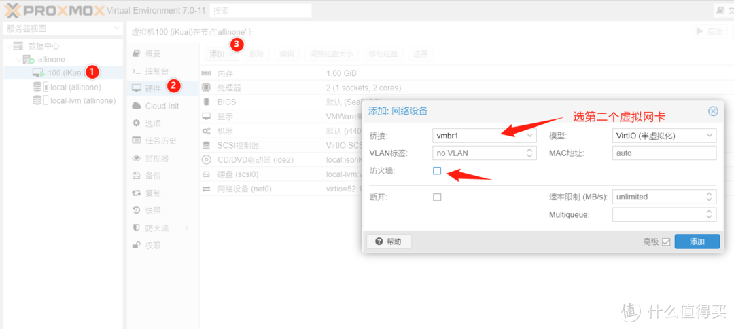Click the search box in header

pos(261,10)
